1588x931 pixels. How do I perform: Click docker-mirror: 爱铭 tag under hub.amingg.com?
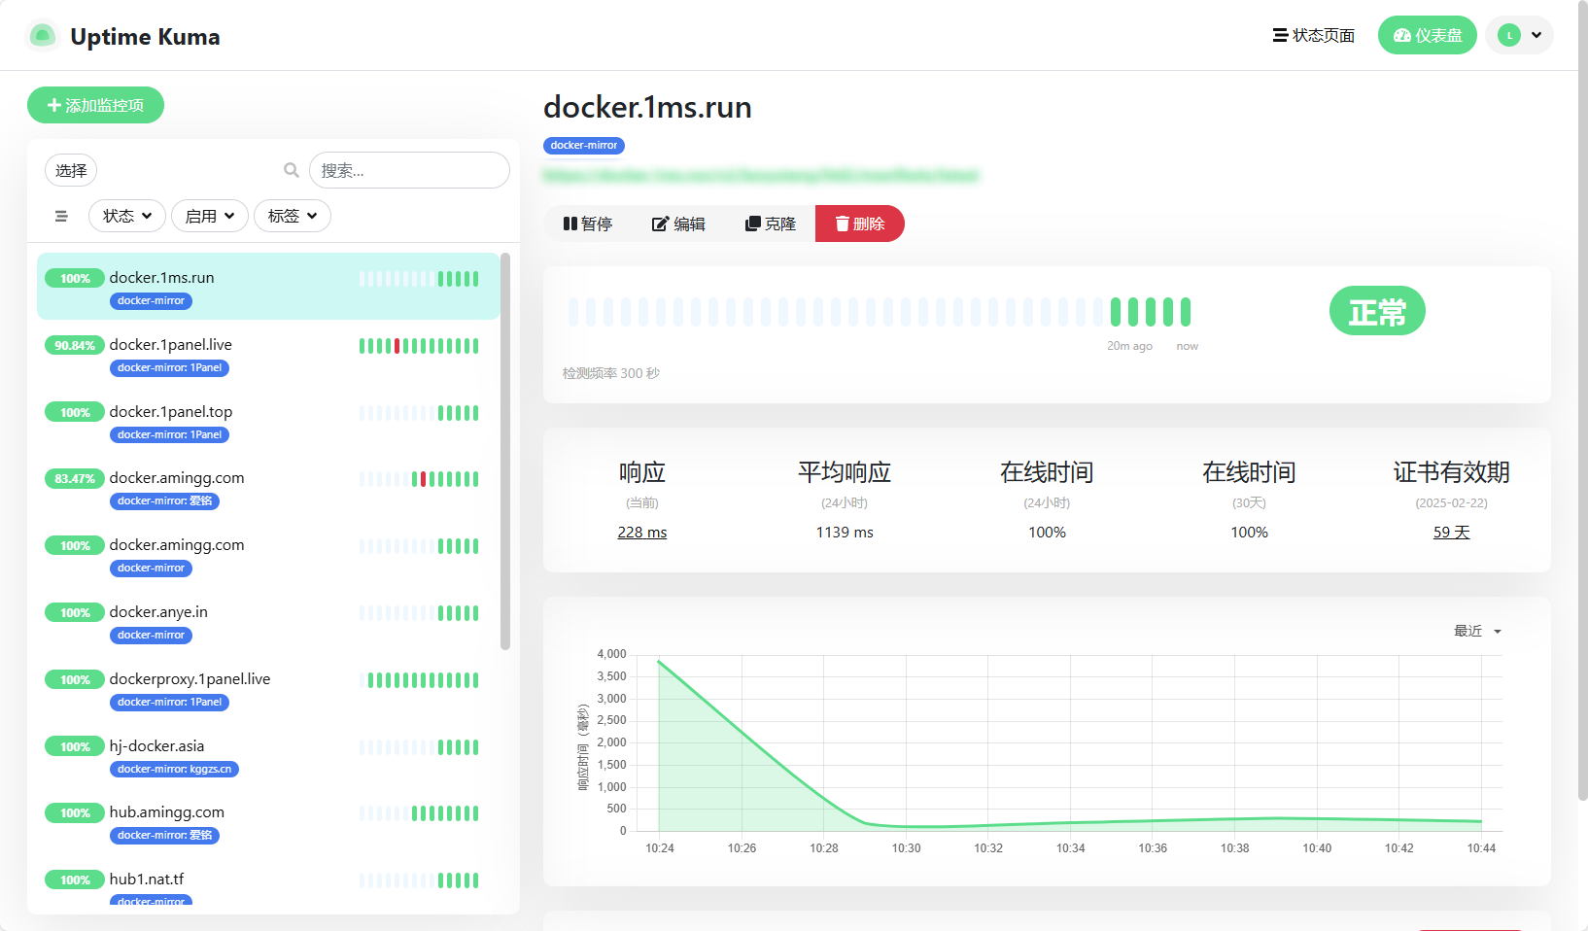point(164,836)
